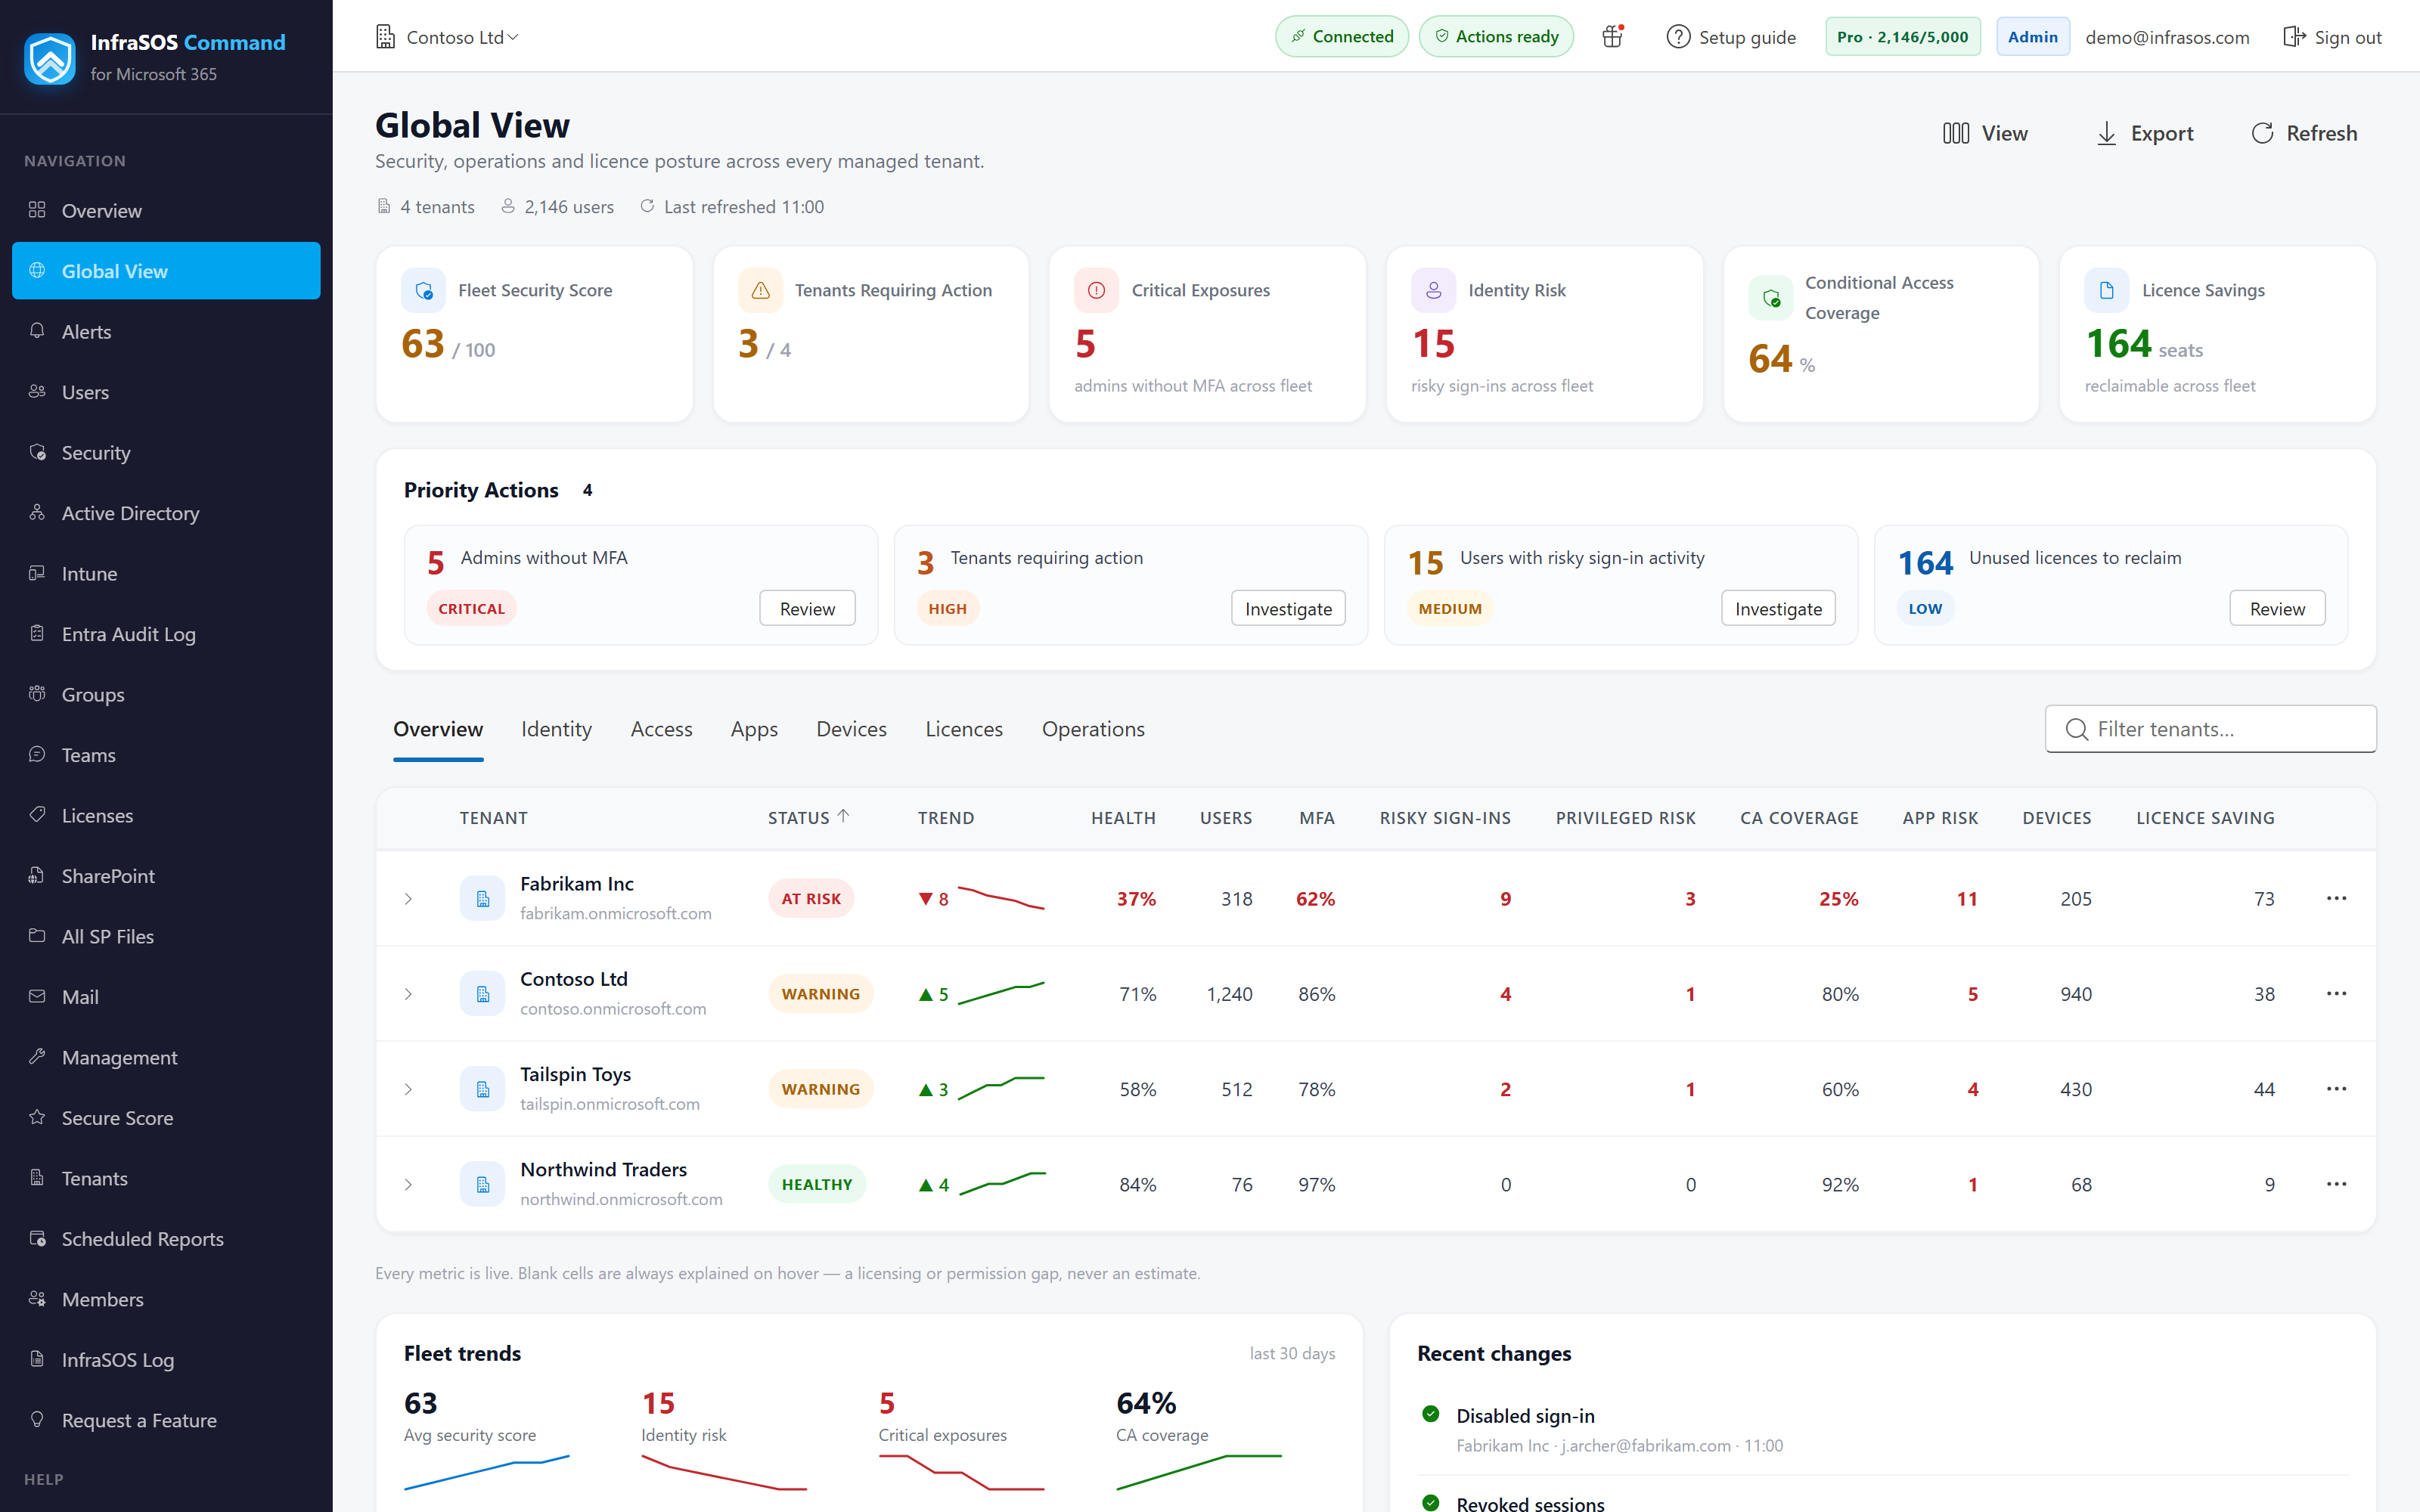Expand the Northwind Traders row
The height and width of the screenshot is (1512, 2420).
point(408,1185)
